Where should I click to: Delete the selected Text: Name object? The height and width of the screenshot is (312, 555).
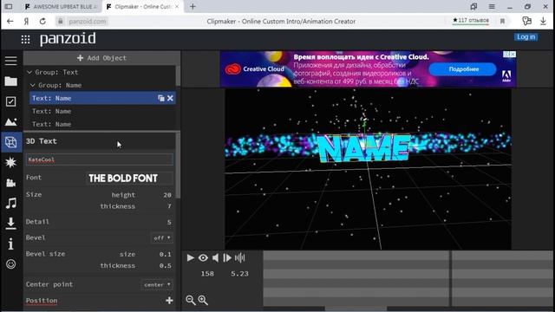[170, 98]
